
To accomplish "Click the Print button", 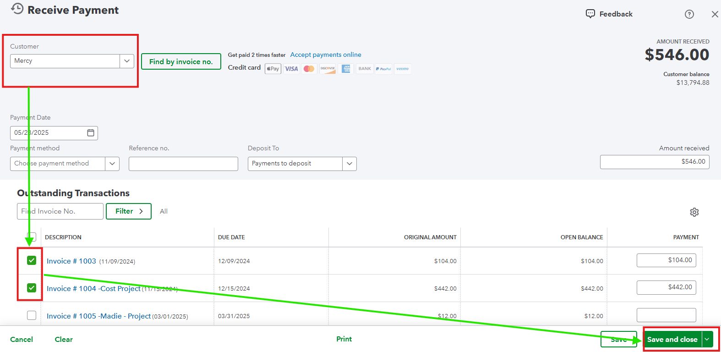I will coord(344,339).
